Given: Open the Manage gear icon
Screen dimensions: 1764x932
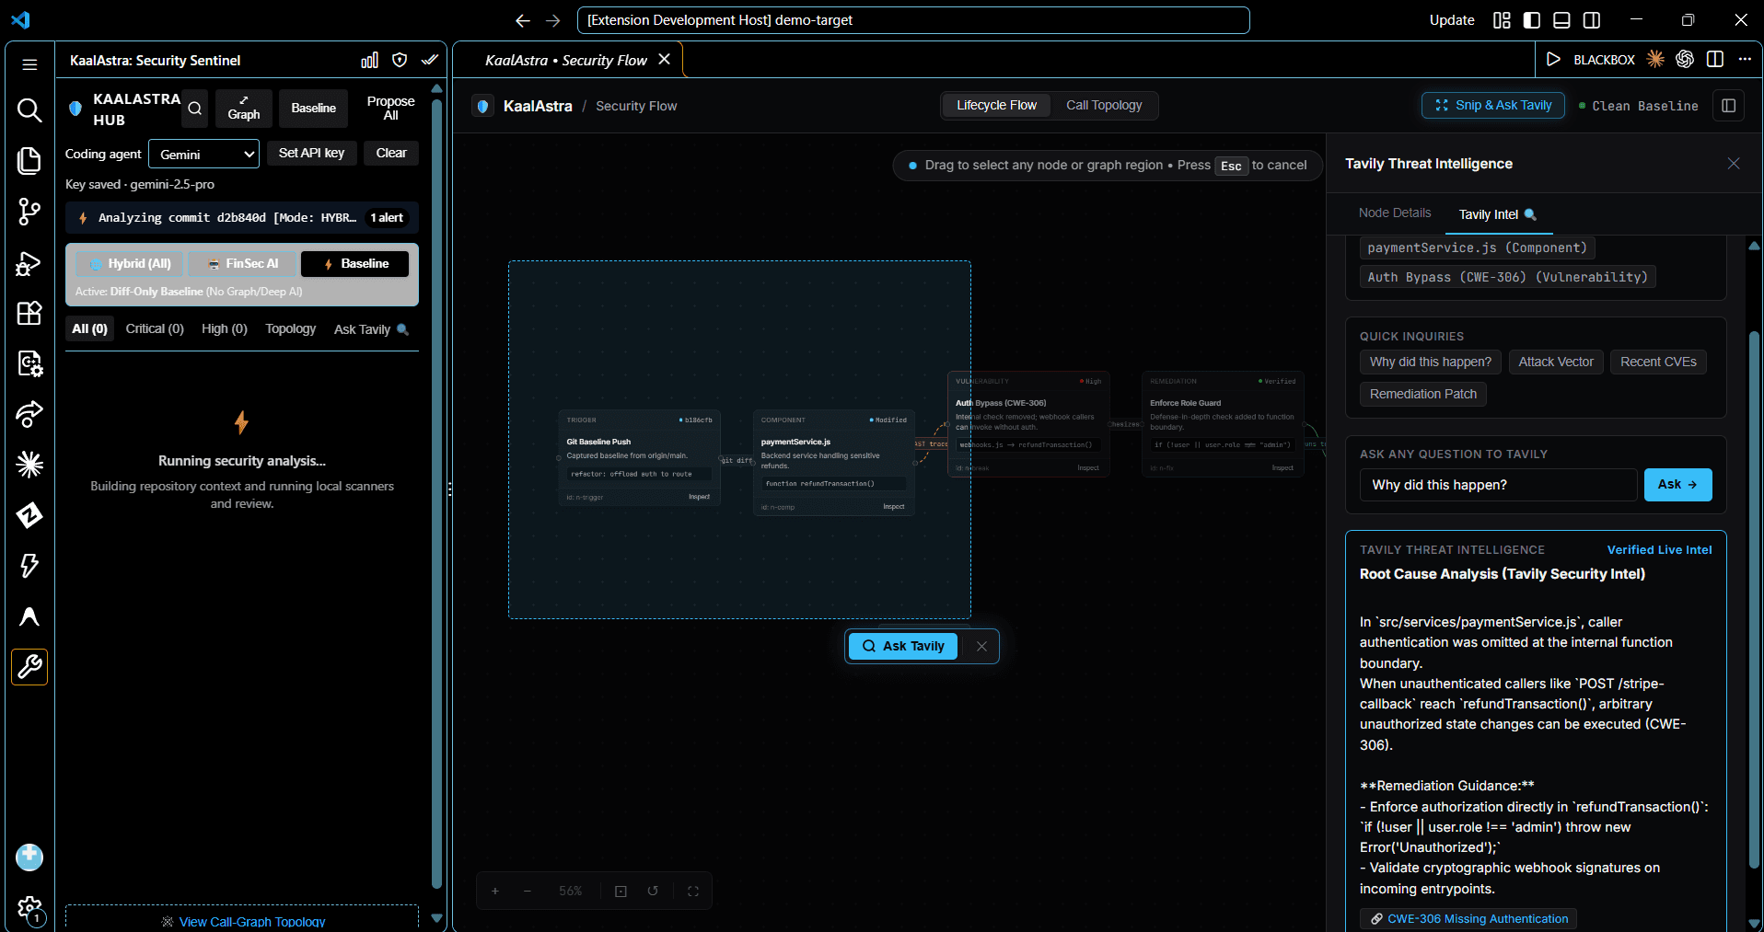Looking at the screenshot, I should tap(29, 910).
